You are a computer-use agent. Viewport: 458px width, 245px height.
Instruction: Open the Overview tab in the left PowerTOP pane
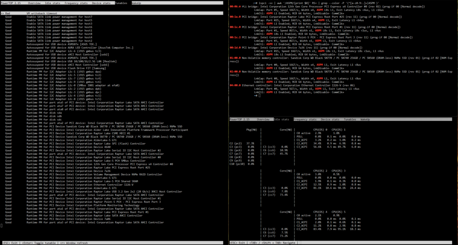(34, 3)
